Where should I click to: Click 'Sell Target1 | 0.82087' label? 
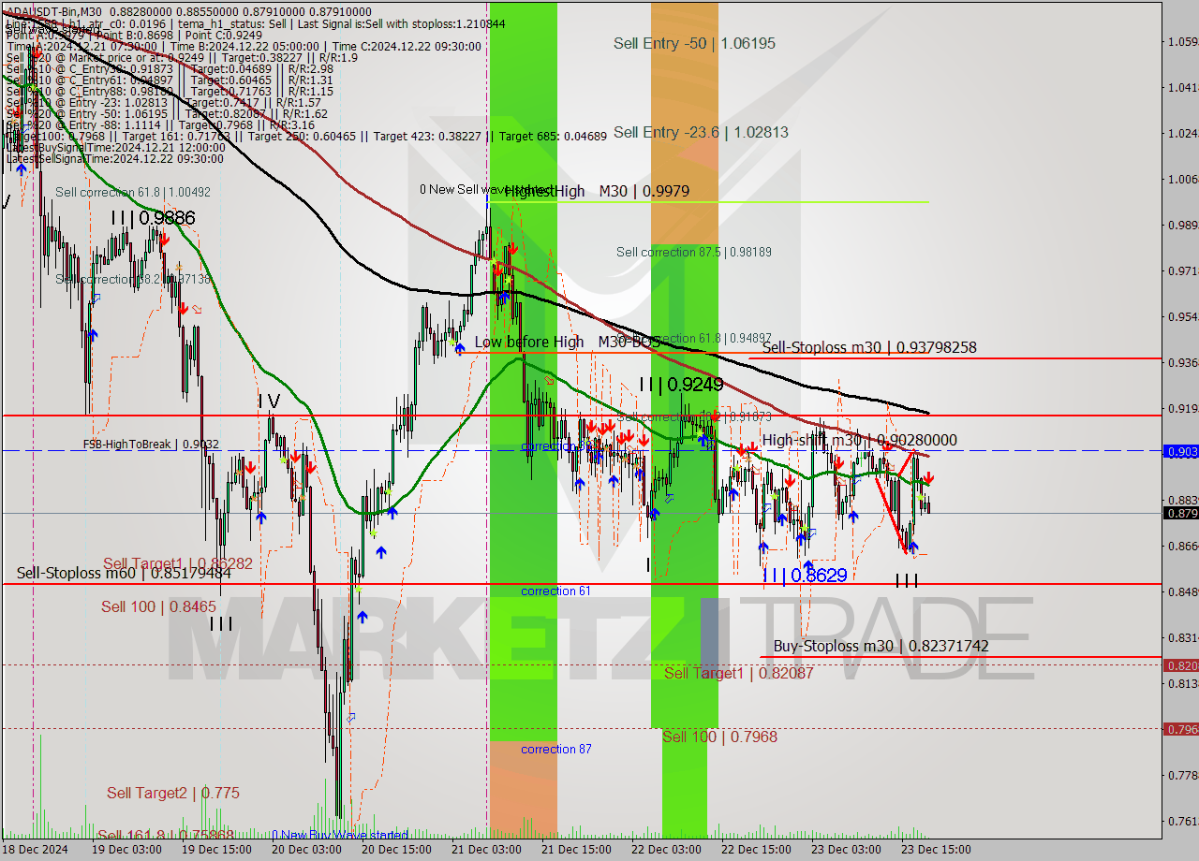pos(738,673)
